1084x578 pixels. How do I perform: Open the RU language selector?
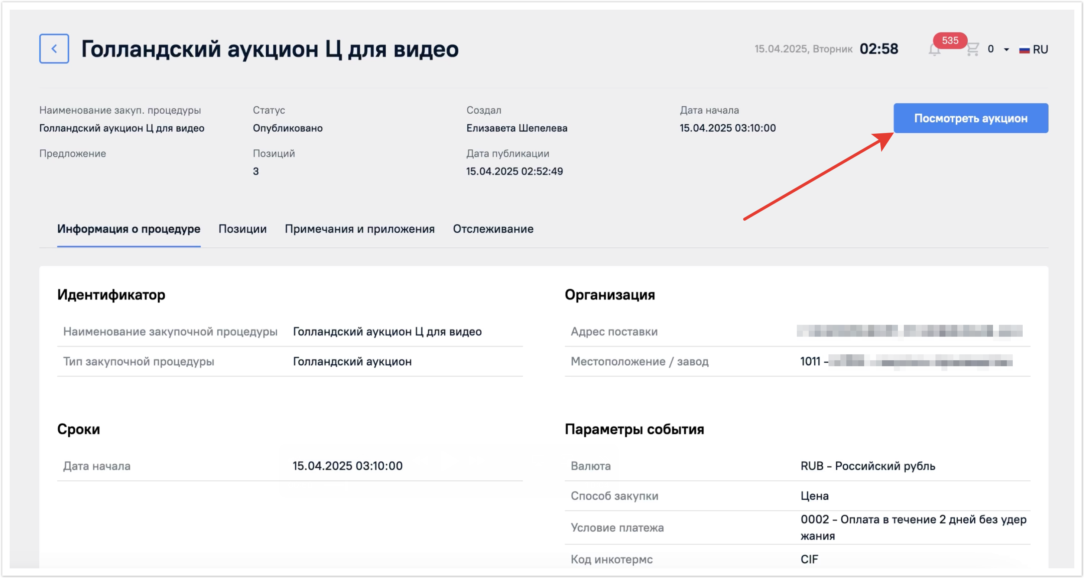pos(1040,50)
